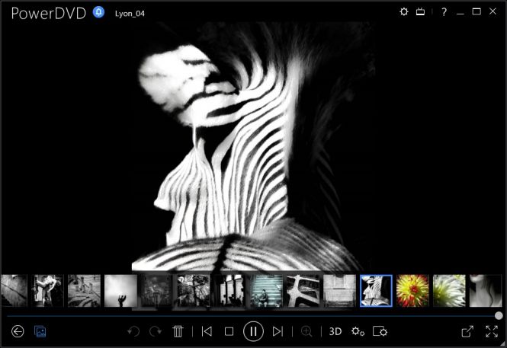Rotate photo clockwise
This screenshot has height=348, width=507.
click(156, 331)
